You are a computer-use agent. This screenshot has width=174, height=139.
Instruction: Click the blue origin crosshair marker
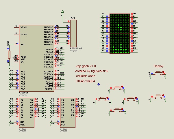point(99,84)
